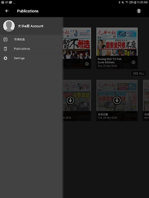Viewport: 149px width, 198px height.
Task: Select the 市场动态 menu item
Action: 31,39
